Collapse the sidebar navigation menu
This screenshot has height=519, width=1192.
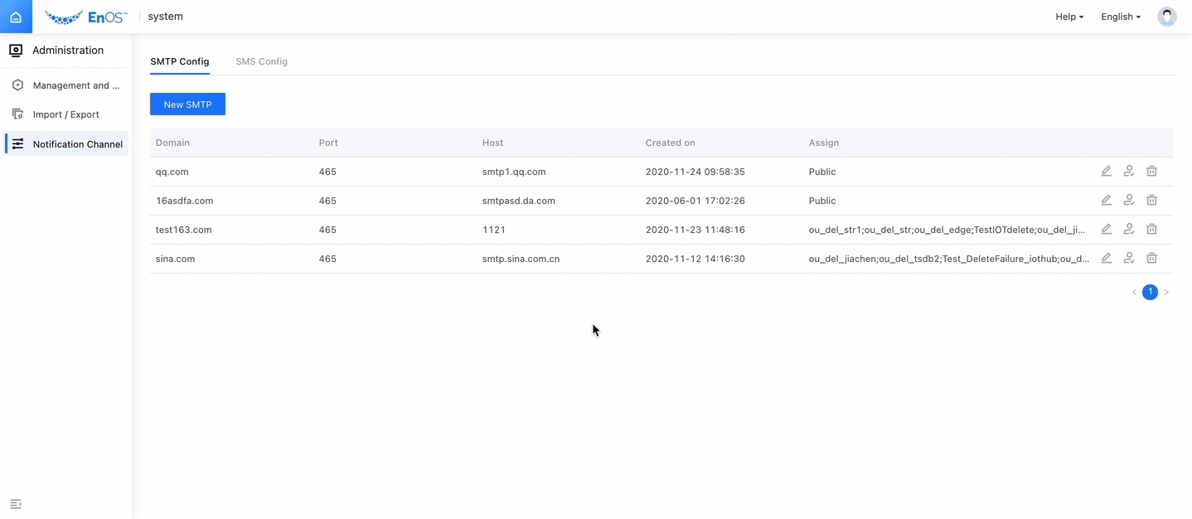point(16,504)
